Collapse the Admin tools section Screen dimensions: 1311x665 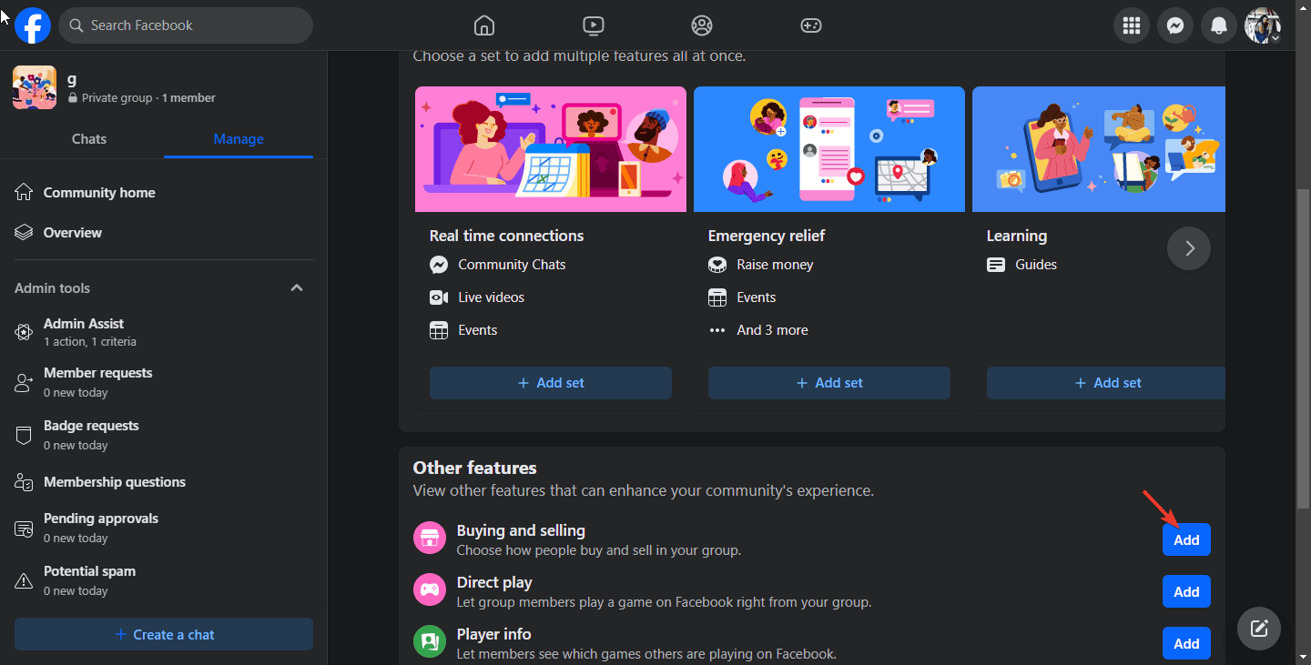point(297,287)
